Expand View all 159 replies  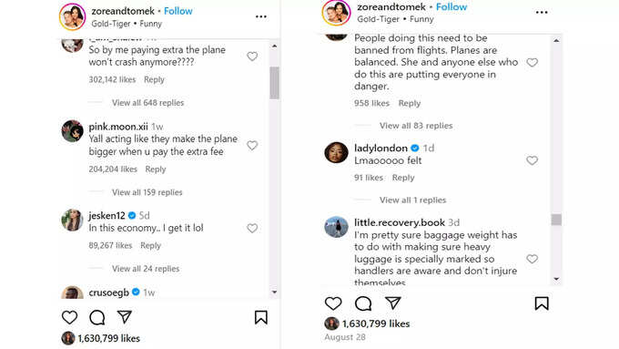[147, 192]
